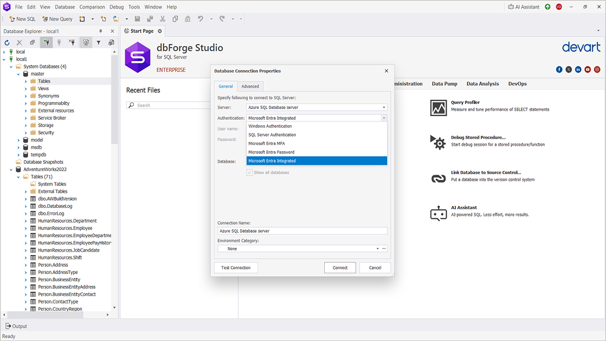606x341 pixels.
Task: Click the red VO account icon
Action: pos(559,7)
